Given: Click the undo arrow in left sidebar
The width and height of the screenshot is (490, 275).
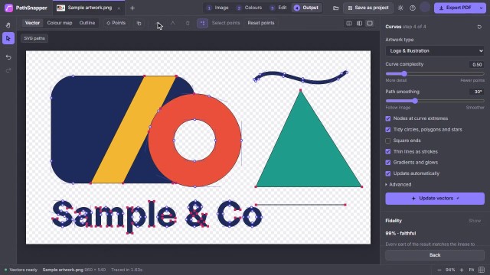Looking at the screenshot, I should coord(8,57).
